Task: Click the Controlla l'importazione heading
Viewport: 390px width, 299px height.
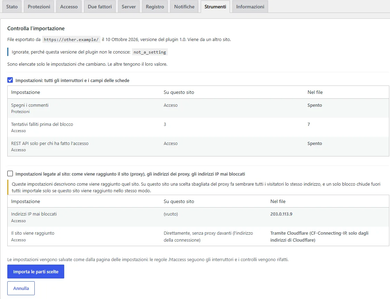Action: (36, 29)
